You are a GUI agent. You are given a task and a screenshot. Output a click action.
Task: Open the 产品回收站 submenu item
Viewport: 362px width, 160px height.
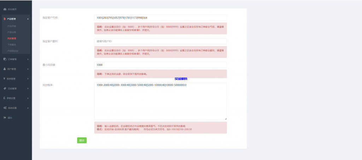coord(13,51)
